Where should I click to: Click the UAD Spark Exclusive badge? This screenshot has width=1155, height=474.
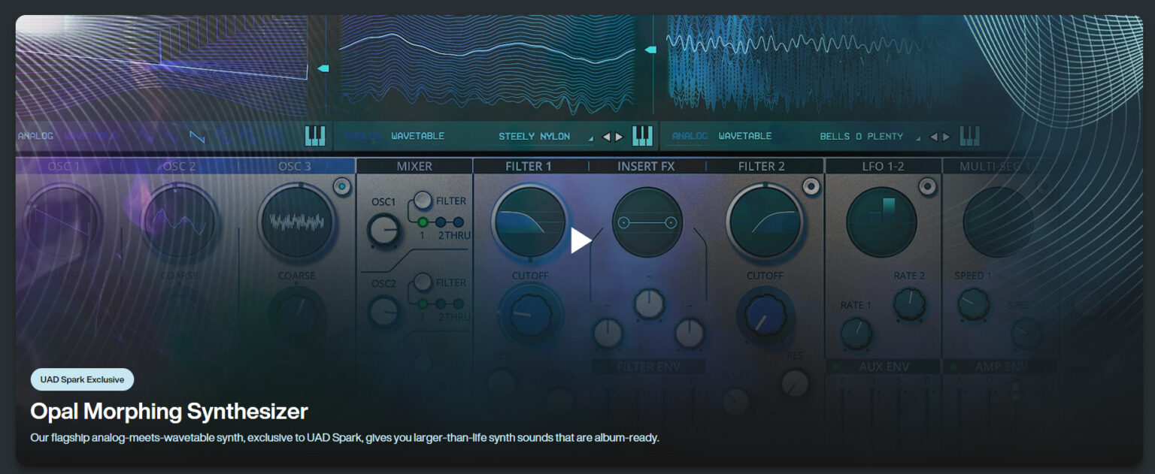pyautogui.click(x=82, y=379)
